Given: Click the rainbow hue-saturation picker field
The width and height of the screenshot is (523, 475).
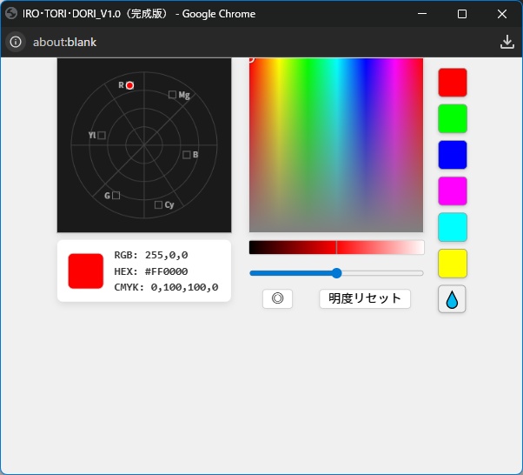Looking at the screenshot, I should [x=336, y=145].
